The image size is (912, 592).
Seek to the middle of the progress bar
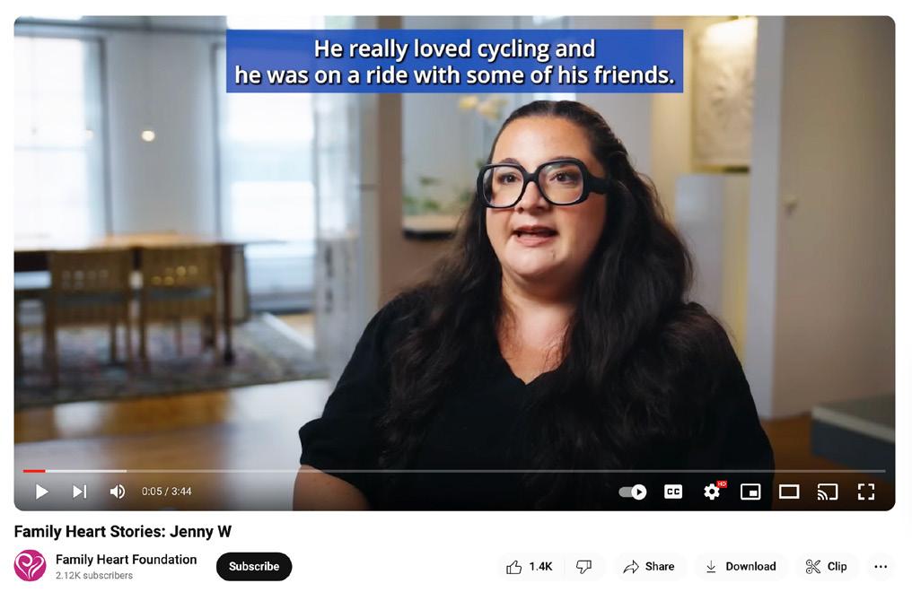pos(454,471)
